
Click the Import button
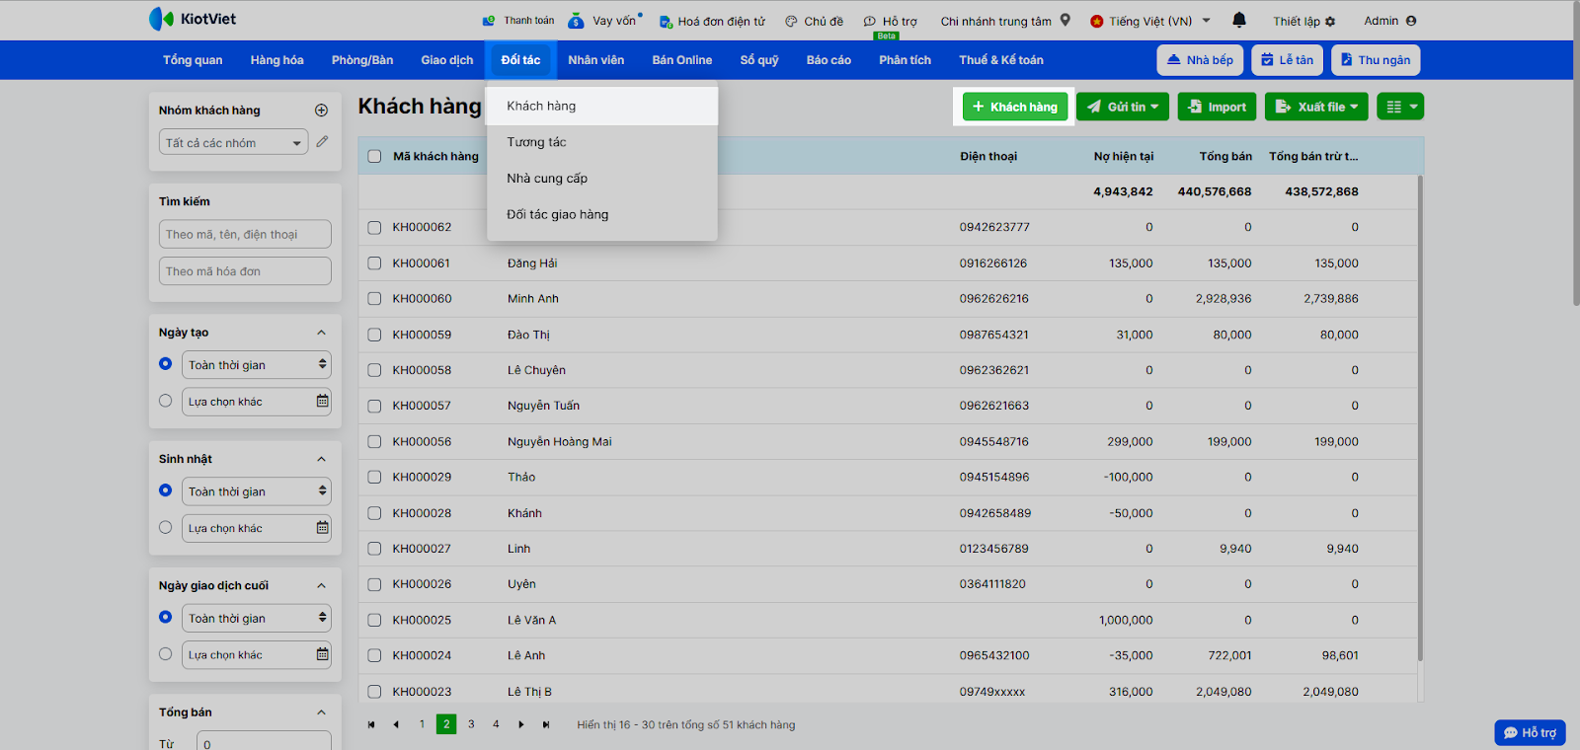[1217, 107]
